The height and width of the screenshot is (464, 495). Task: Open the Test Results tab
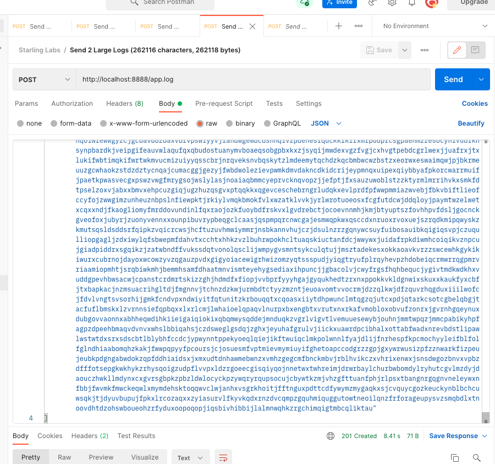[x=136, y=436]
